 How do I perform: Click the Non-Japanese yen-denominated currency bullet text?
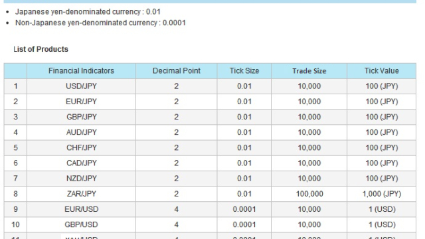click(x=100, y=23)
